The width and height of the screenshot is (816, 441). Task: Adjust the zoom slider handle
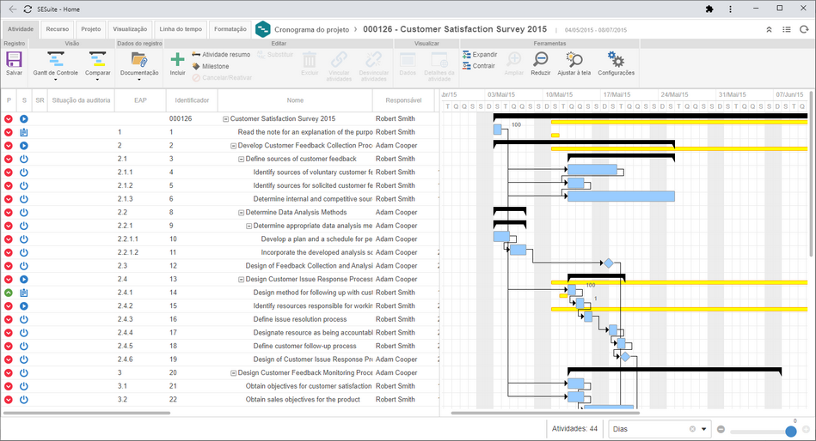(x=791, y=431)
